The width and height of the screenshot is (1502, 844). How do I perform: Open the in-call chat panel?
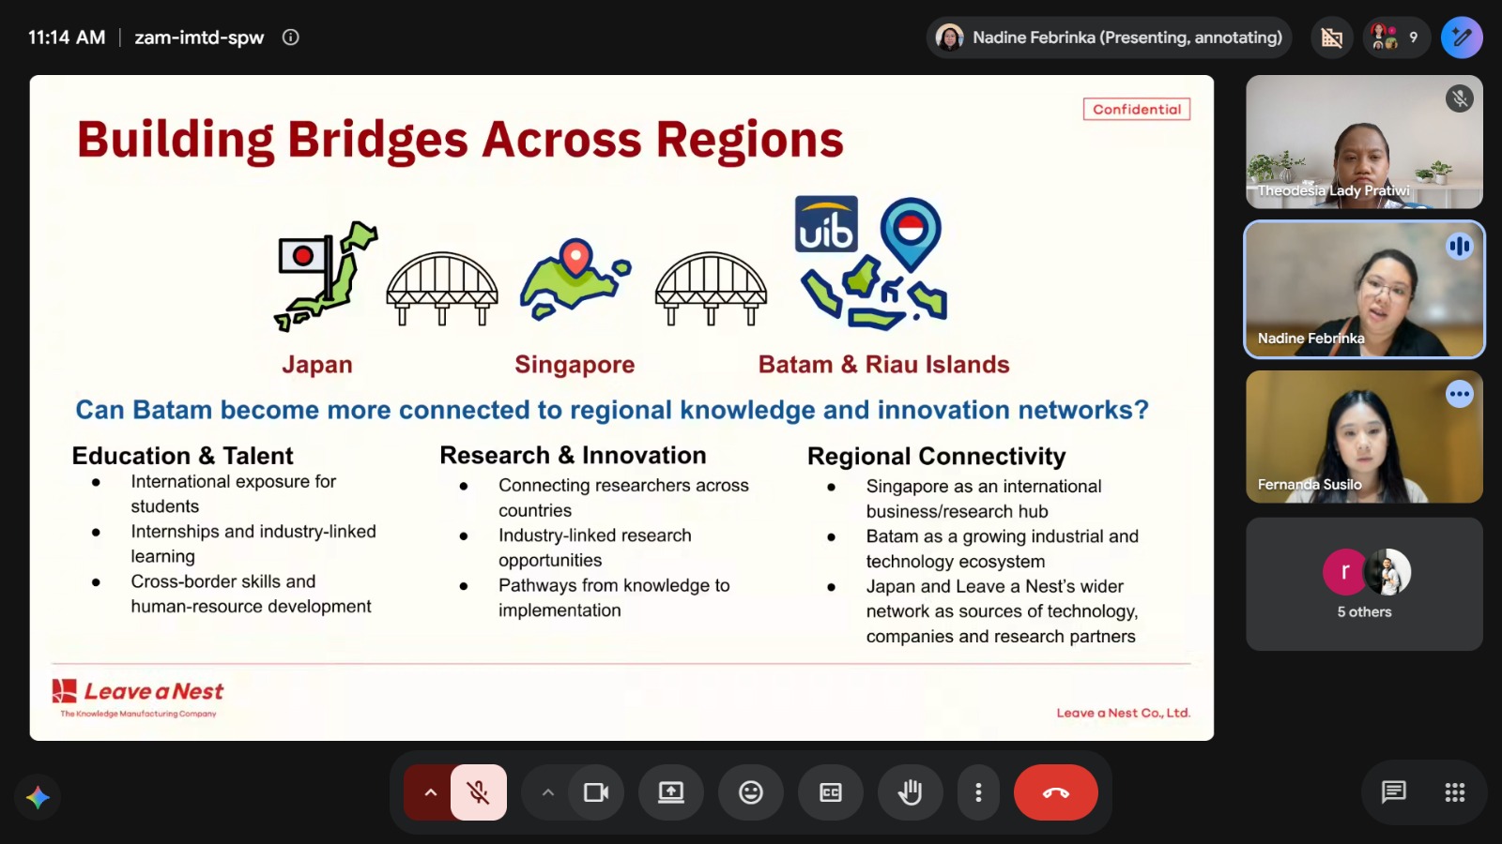pyautogui.click(x=1394, y=792)
